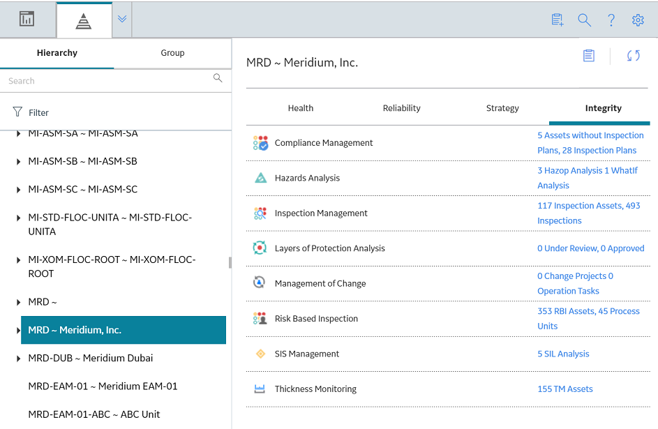Image resolution: width=658 pixels, height=429 pixels.
Task: Switch to the Health tab
Action: (x=301, y=108)
